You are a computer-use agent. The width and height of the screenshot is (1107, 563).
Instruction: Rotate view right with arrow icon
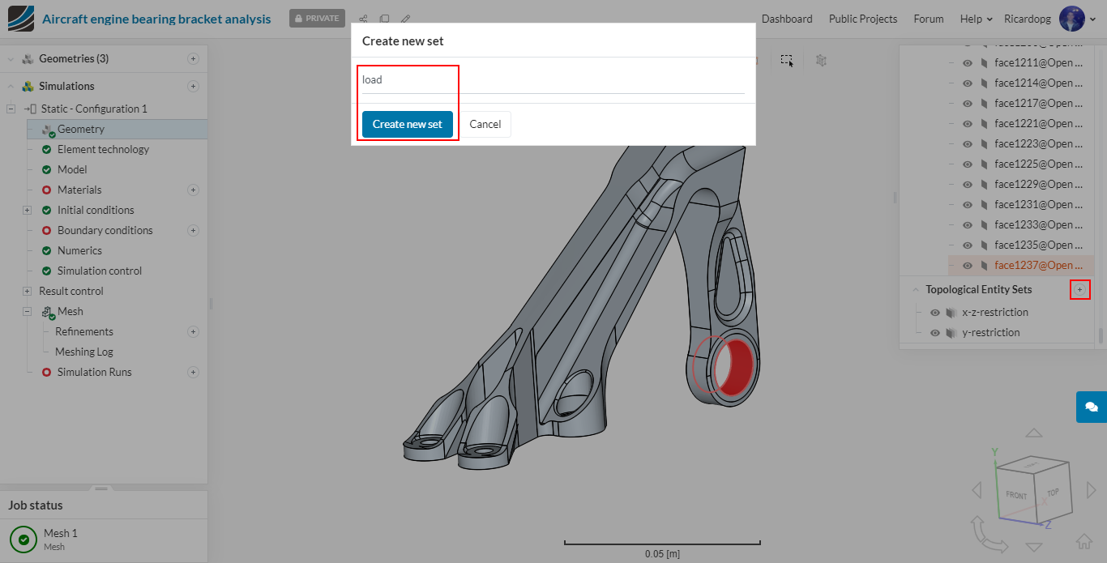click(1091, 490)
